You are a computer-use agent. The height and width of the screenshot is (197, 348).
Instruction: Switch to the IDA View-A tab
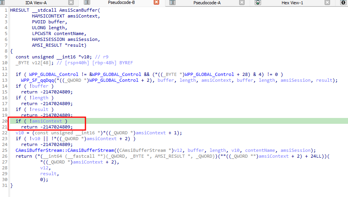coord(36,3)
